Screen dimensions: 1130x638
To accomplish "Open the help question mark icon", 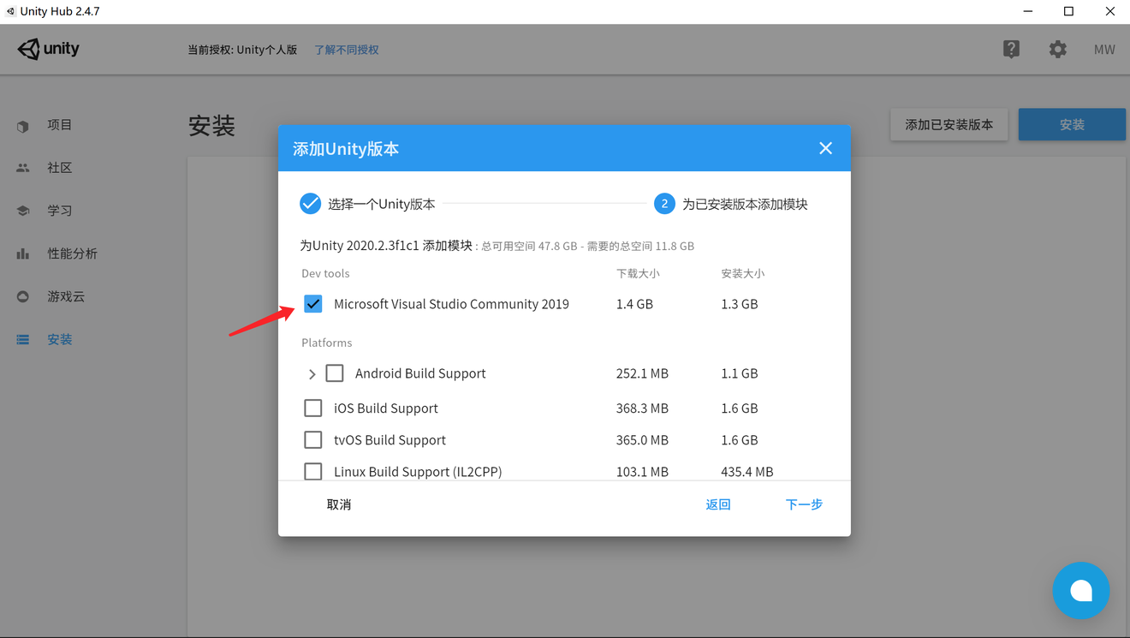I will click(1011, 49).
